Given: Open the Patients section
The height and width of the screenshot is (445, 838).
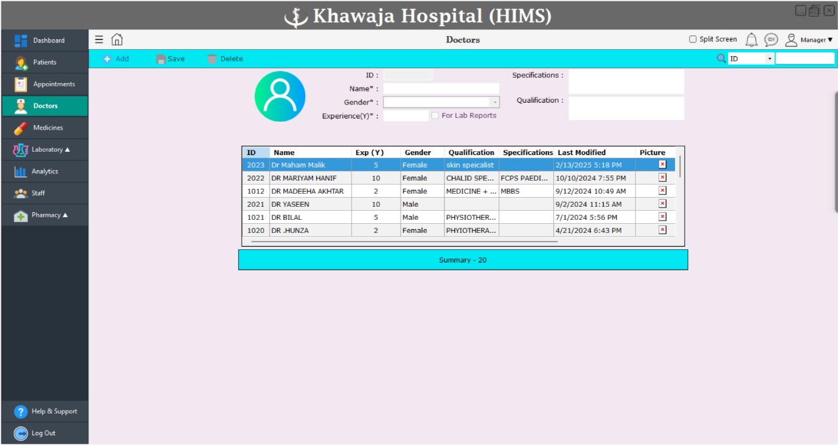Looking at the screenshot, I should tap(45, 62).
